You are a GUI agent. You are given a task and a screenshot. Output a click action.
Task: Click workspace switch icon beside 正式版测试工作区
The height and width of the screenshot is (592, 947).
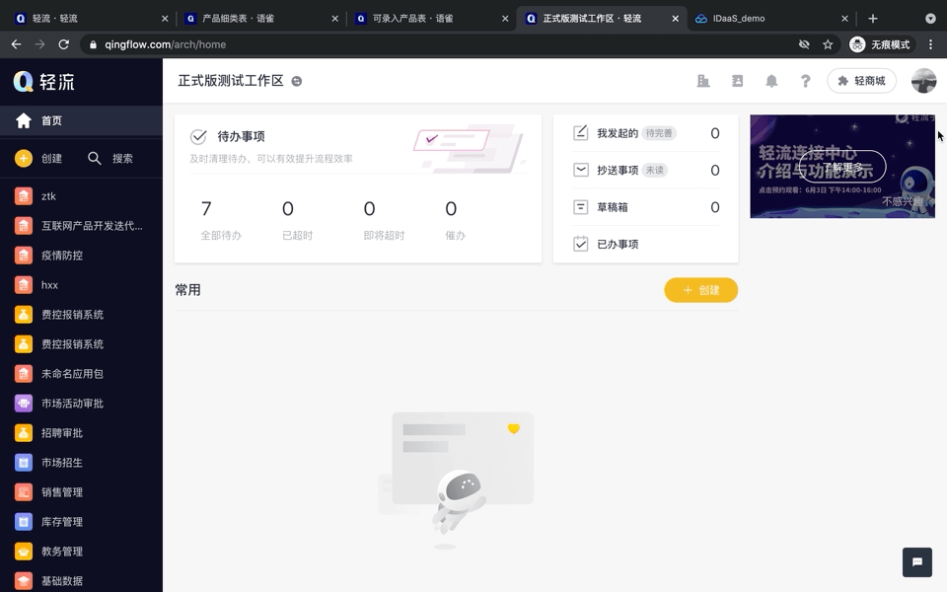[297, 81]
